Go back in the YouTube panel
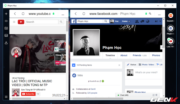The image size is (180, 104). click(x=15, y=14)
